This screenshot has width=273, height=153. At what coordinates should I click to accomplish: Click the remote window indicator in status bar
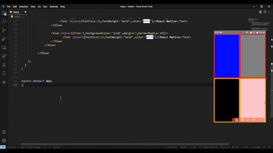point(3,147)
